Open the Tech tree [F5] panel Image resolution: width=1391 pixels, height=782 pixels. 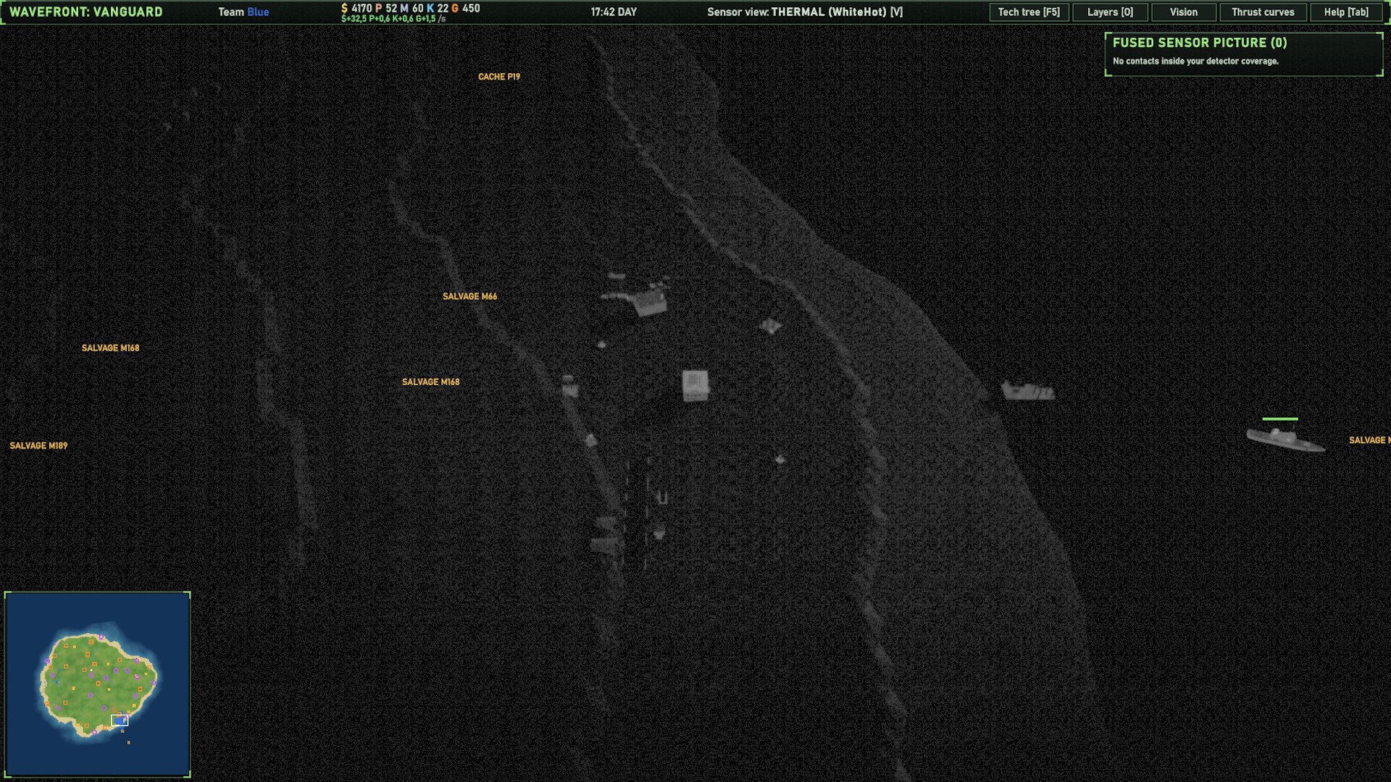[1029, 12]
